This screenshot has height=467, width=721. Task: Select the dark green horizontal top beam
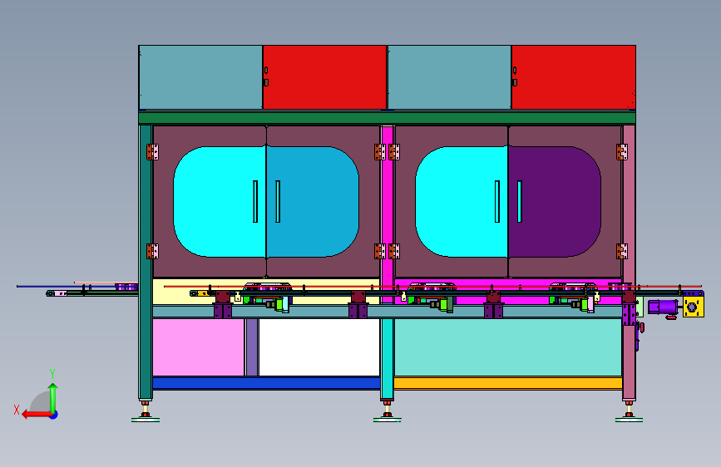click(388, 118)
